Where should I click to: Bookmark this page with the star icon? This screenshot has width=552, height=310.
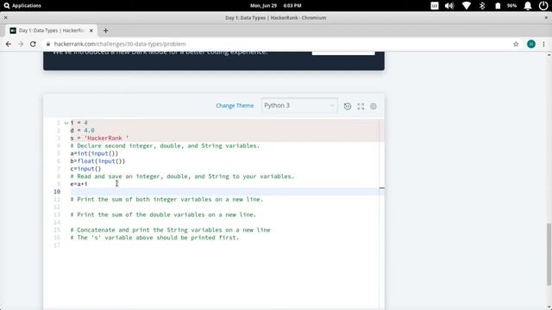click(516, 44)
